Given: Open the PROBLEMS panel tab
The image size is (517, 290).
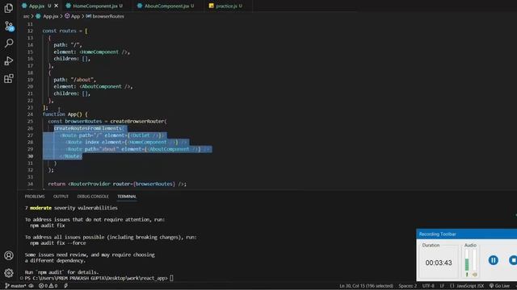Looking at the screenshot, I should tap(35, 197).
